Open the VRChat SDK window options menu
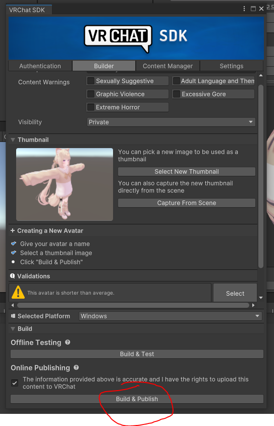274x426 pixels. coord(244,9)
